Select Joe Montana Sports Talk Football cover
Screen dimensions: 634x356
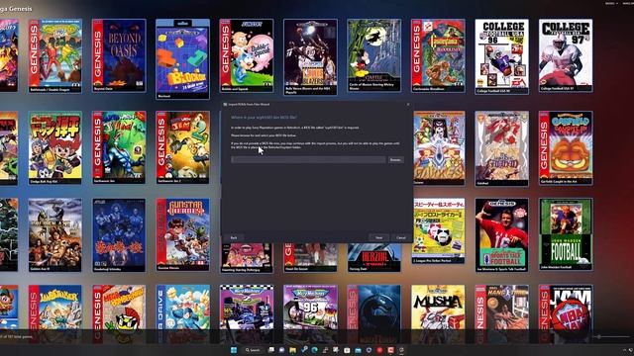click(502, 235)
